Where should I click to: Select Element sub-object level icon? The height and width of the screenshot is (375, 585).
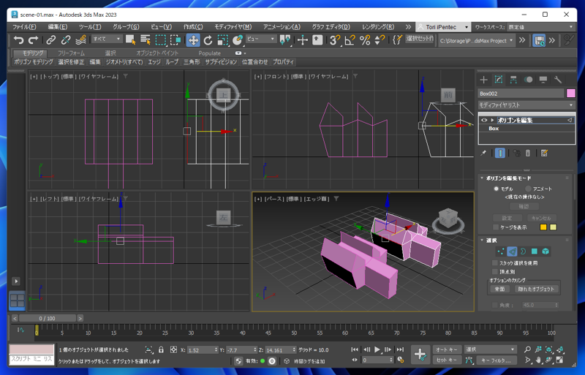[x=546, y=251]
